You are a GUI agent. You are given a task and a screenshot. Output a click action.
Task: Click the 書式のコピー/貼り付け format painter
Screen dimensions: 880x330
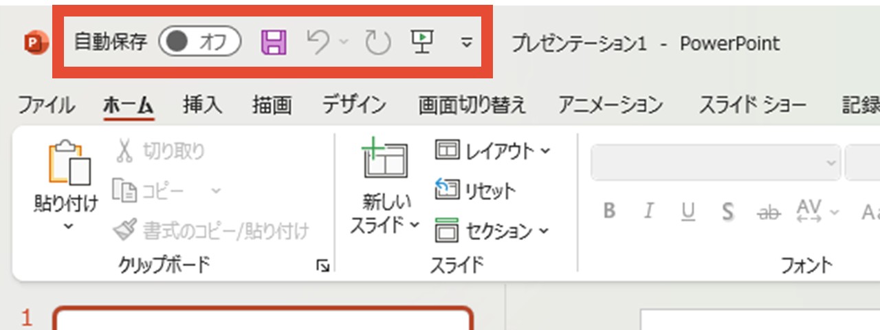click(x=211, y=230)
